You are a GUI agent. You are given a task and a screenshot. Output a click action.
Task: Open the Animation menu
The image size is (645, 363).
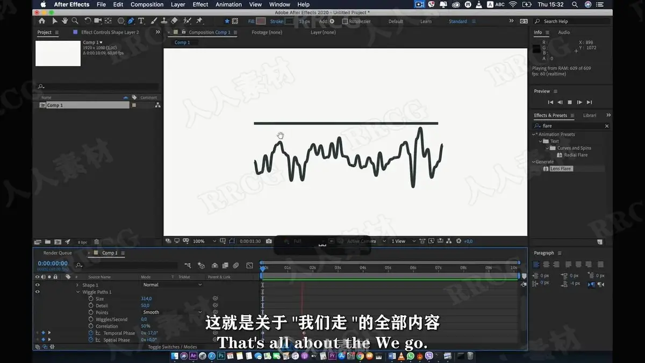point(228,4)
